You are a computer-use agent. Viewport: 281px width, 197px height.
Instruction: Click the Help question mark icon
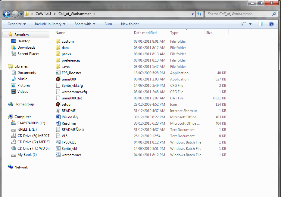tap(271, 24)
